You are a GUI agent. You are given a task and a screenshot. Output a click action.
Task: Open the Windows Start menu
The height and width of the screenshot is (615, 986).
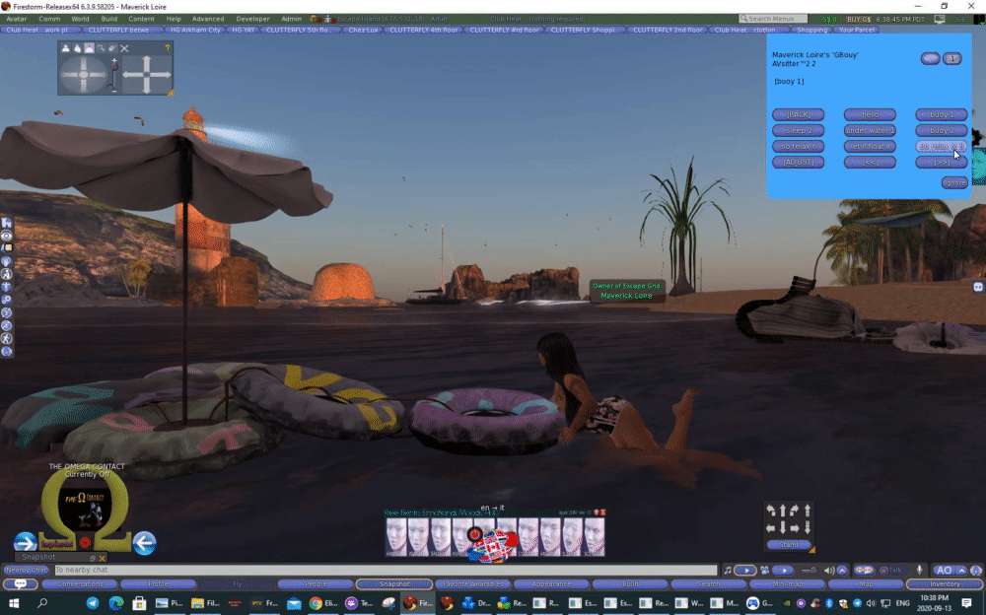click(14, 603)
